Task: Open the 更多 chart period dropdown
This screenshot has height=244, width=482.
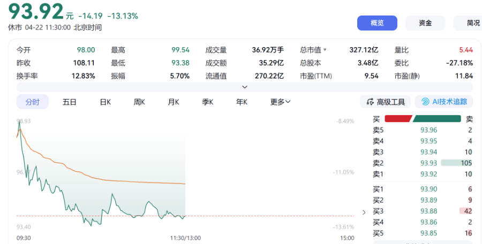Action: [280, 102]
